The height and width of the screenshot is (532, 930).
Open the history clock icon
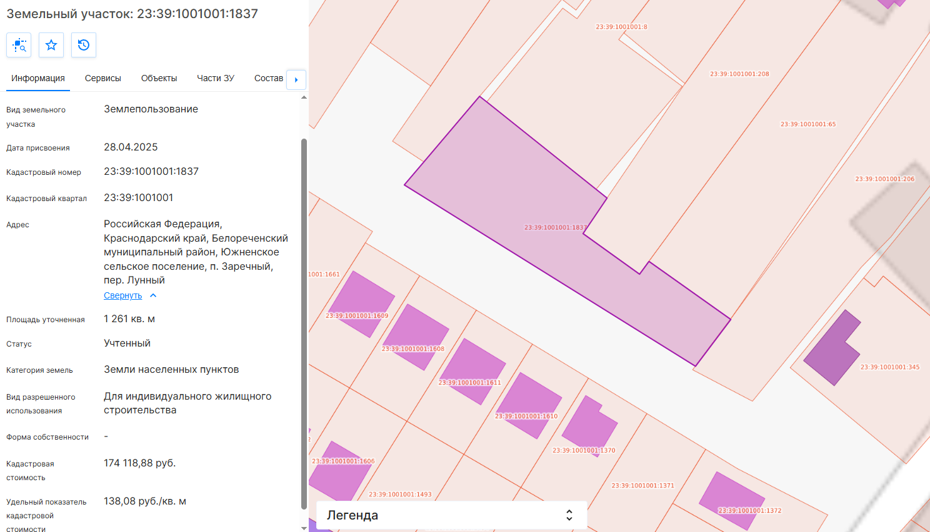click(84, 45)
